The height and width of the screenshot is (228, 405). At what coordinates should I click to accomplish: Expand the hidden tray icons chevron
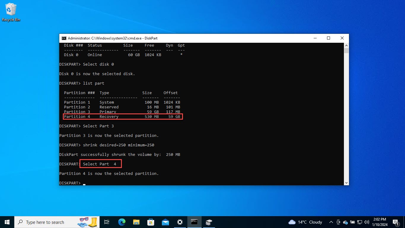pyautogui.click(x=331, y=222)
